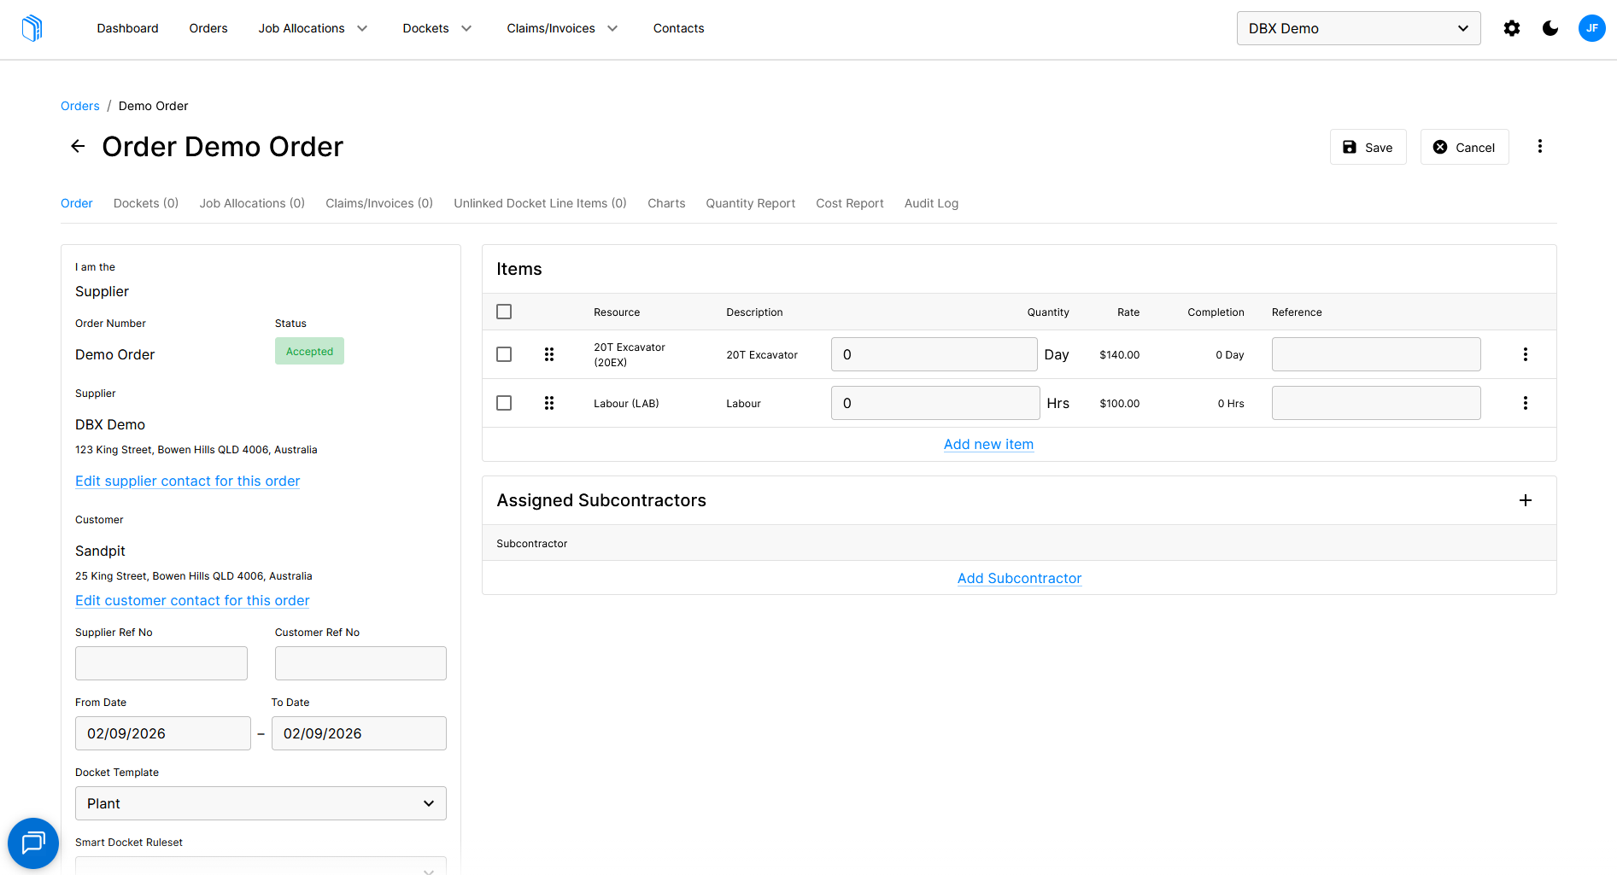Click the Add new item link
Screen dimensions: 1617x875
[x=988, y=444]
